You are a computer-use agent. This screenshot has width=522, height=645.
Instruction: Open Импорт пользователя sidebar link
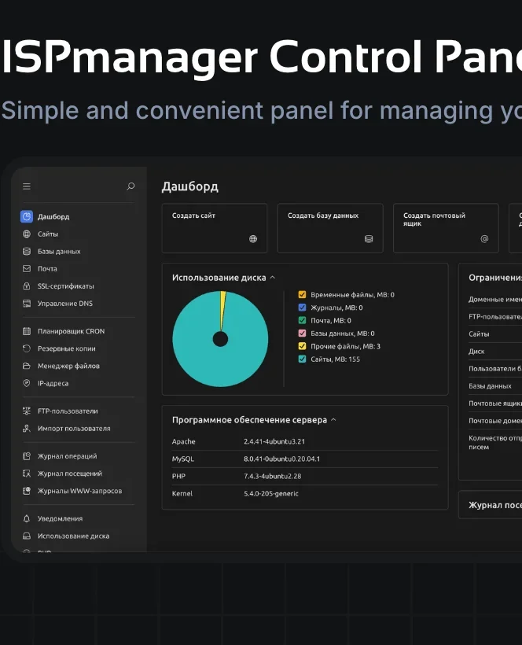coord(74,428)
